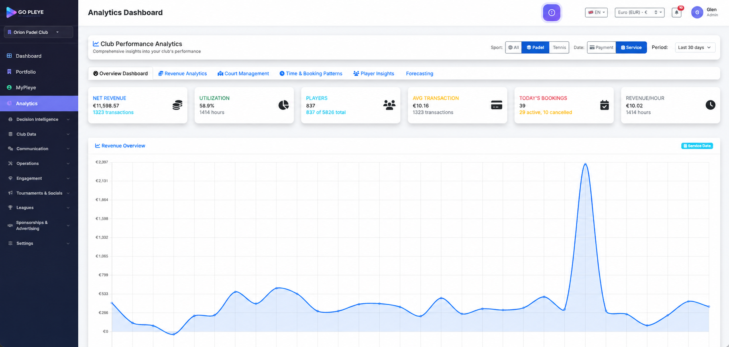729x347 pixels.
Task: Select the Padel sport filter
Action: click(x=535, y=47)
